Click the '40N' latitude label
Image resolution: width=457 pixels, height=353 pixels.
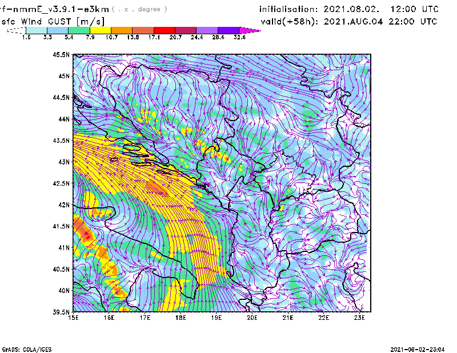pyautogui.click(x=64, y=291)
